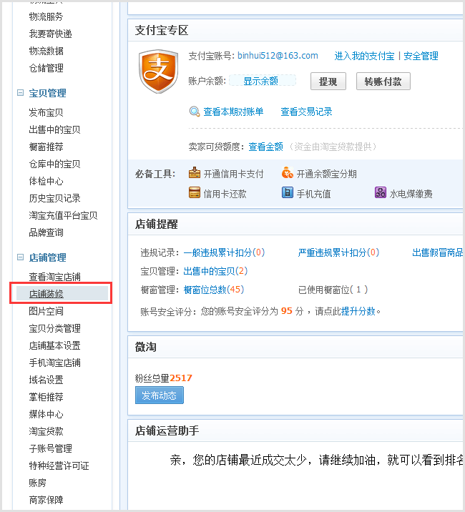
Task: Select 物流数据 in sidebar
Action: pos(46,51)
